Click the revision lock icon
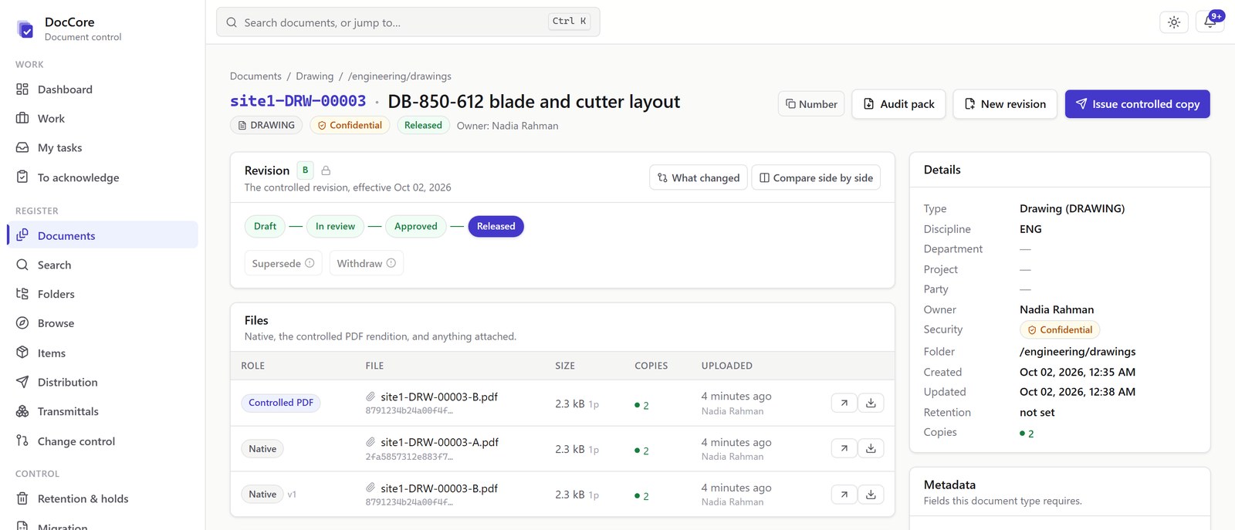Screen dimensions: 1235x530 326,170
